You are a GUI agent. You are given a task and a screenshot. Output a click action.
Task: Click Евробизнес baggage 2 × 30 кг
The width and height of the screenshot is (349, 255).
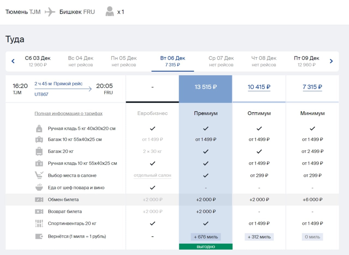(152, 151)
